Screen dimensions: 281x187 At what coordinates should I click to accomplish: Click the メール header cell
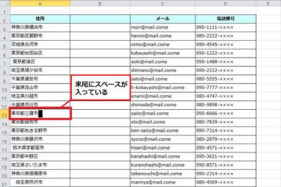pos(163,19)
